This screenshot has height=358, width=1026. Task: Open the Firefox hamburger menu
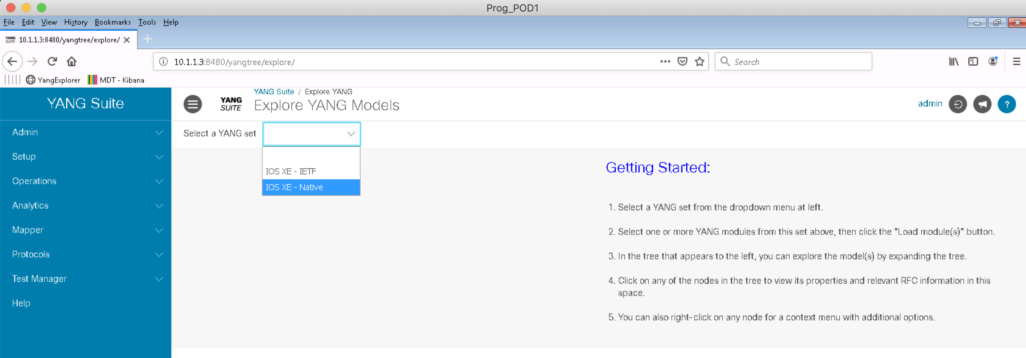point(1016,61)
